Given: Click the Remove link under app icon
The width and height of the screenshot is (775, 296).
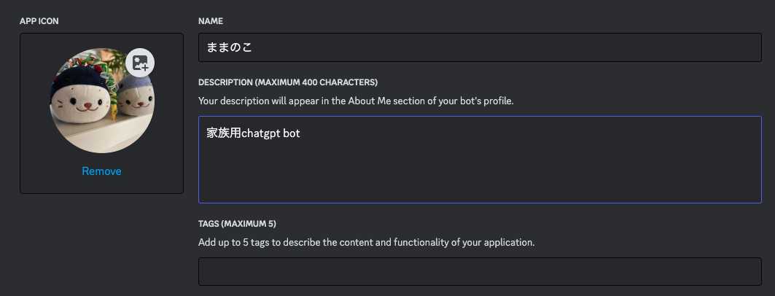Looking at the screenshot, I should point(101,171).
